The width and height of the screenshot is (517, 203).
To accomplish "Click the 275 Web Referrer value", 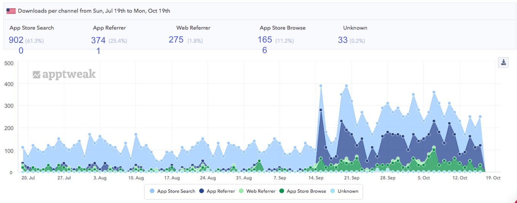I will tap(176, 39).
